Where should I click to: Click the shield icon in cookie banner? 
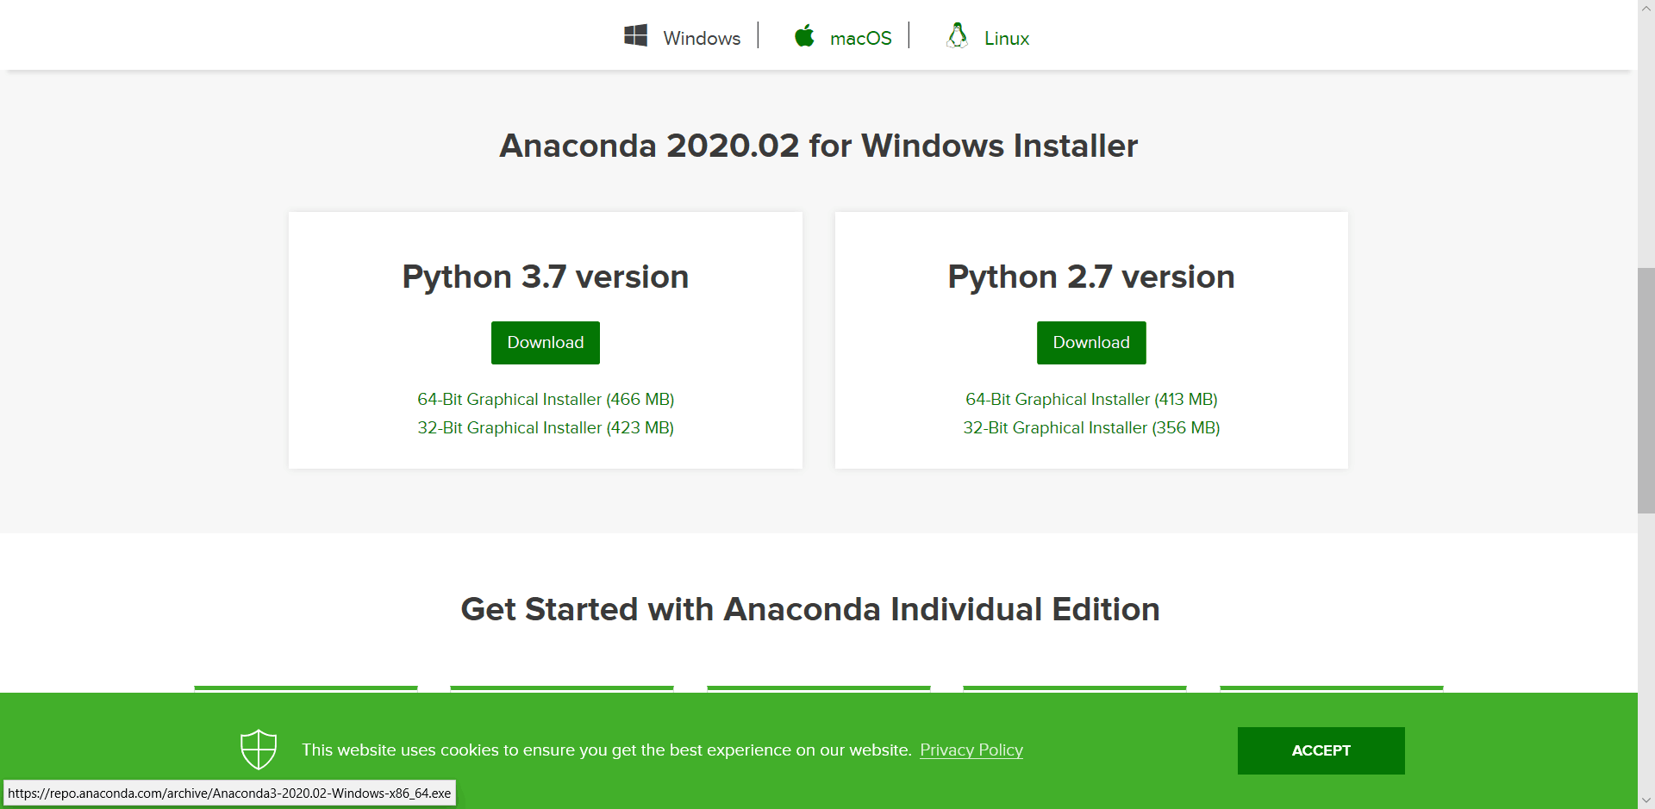click(x=259, y=750)
